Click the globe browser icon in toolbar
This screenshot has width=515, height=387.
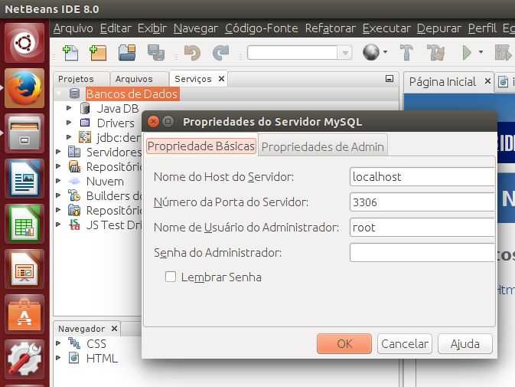pos(371,53)
